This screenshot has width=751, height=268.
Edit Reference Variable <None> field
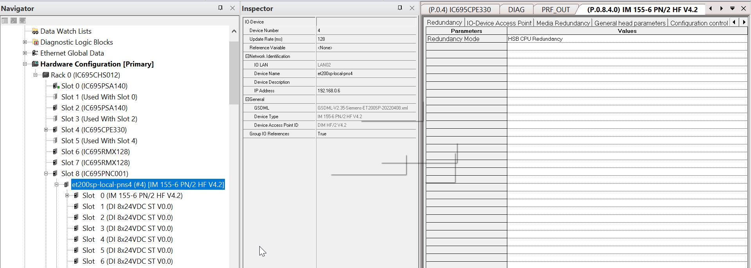[366, 48]
